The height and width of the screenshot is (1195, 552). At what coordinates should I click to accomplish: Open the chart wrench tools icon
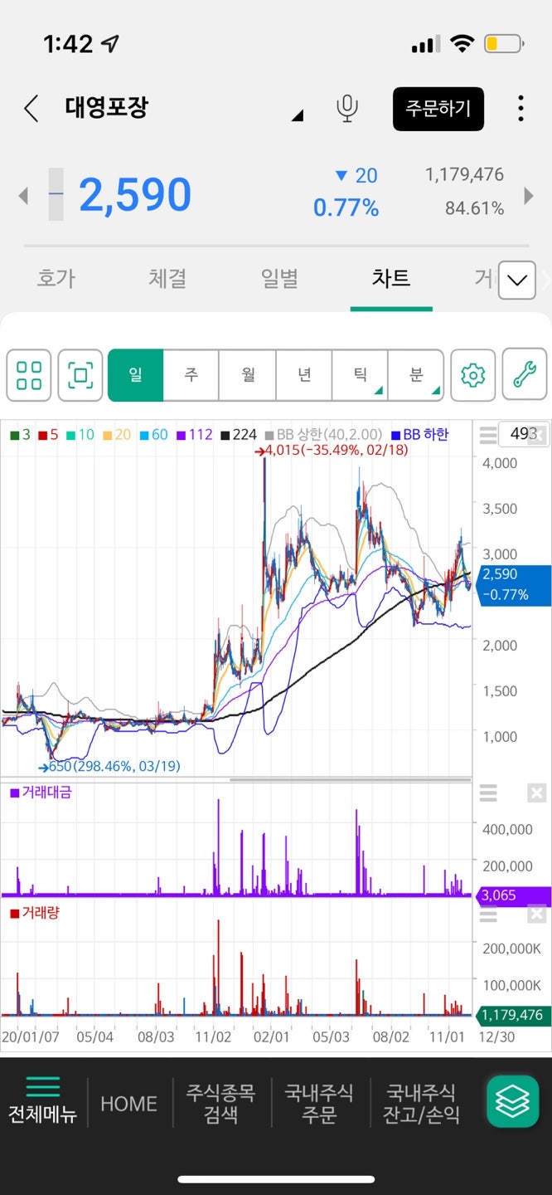[525, 375]
